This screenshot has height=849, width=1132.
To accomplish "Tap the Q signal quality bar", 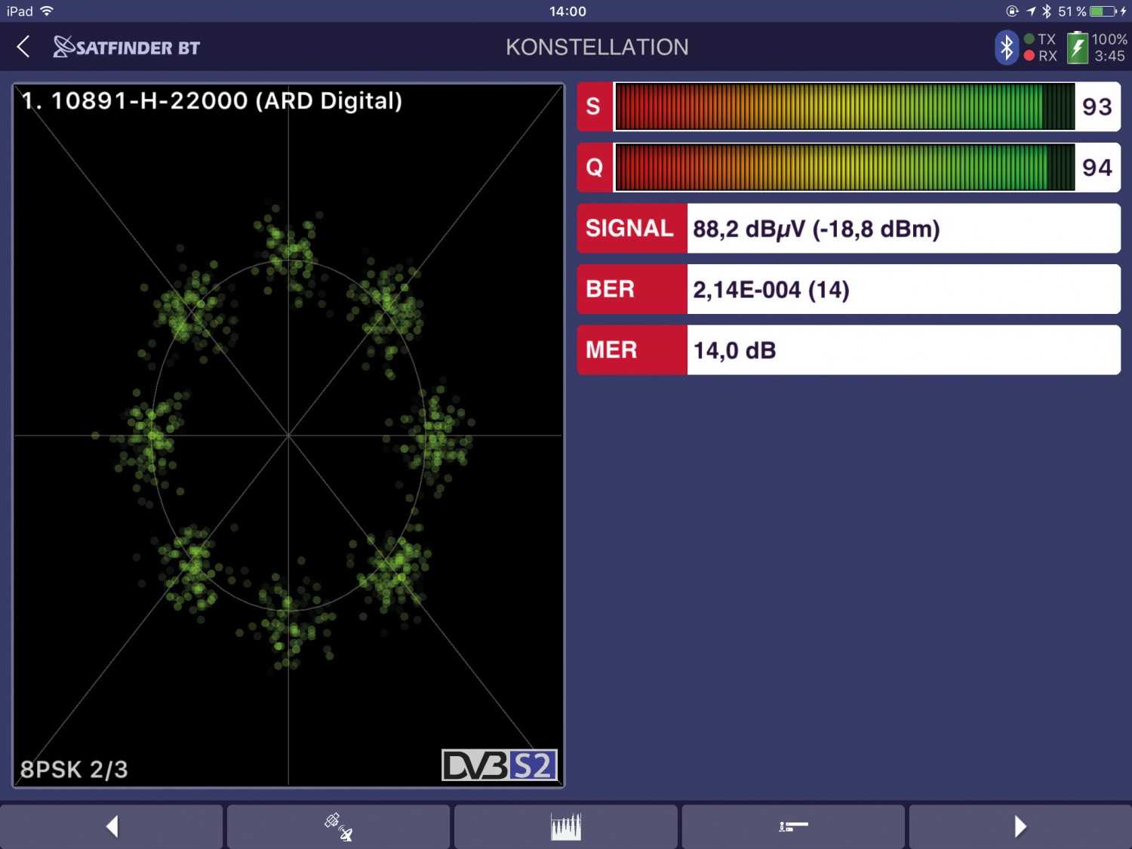I will coord(844,168).
